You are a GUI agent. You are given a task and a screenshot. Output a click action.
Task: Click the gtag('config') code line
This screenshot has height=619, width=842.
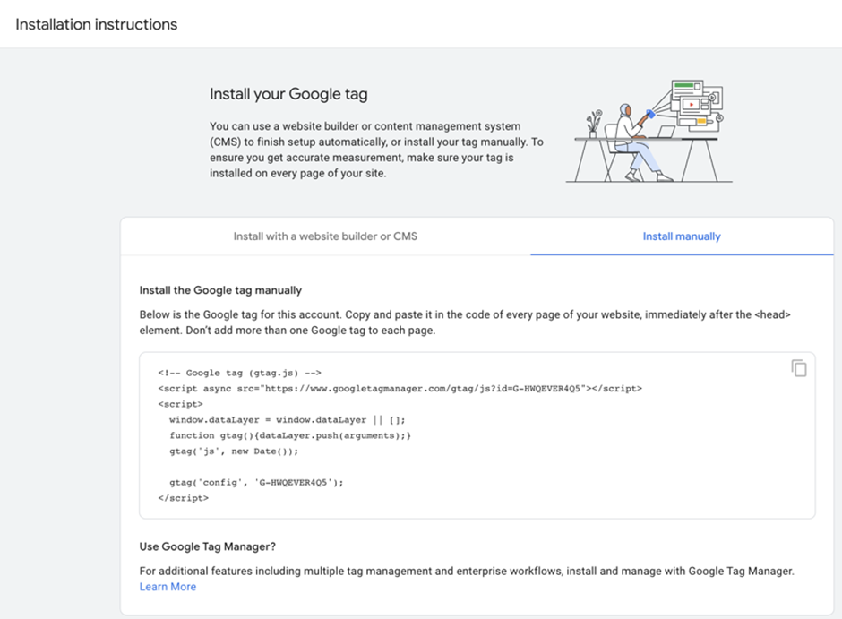256,482
